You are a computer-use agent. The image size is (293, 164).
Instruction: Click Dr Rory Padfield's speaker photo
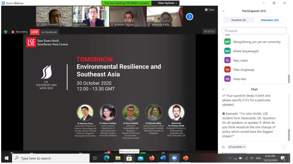(x=131, y=112)
